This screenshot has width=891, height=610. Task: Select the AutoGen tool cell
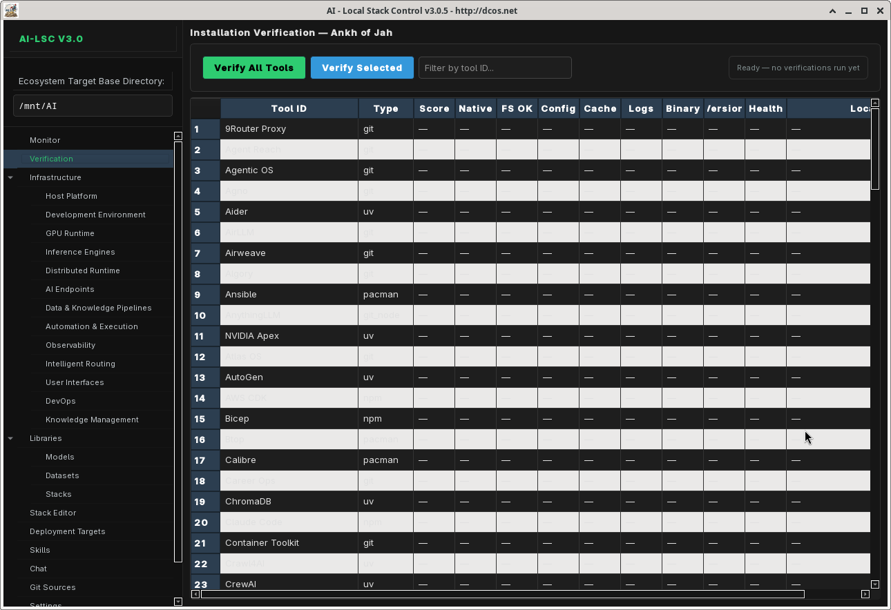click(x=289, y=377)
